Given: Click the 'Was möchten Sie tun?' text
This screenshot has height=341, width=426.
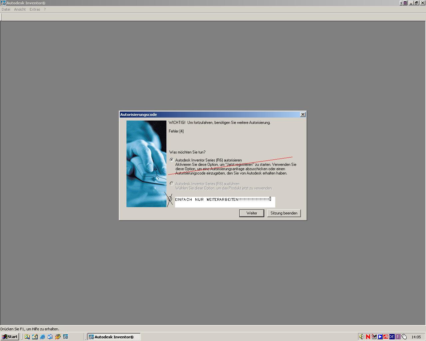Looking at the screenshot, I should tap(187, 152).
